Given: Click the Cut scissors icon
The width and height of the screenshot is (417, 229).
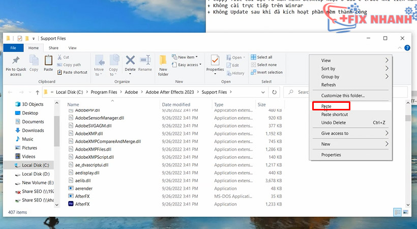Looking at the screenshot, I should point(59,57).
